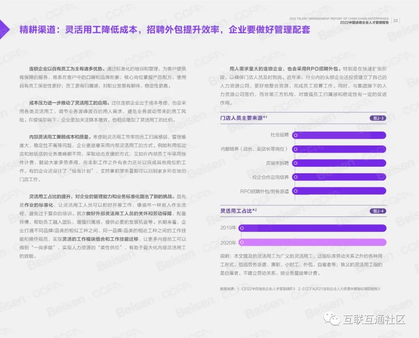Click bold text 内部灵活用工兼顾成本和质量

(x=61, y=137)
